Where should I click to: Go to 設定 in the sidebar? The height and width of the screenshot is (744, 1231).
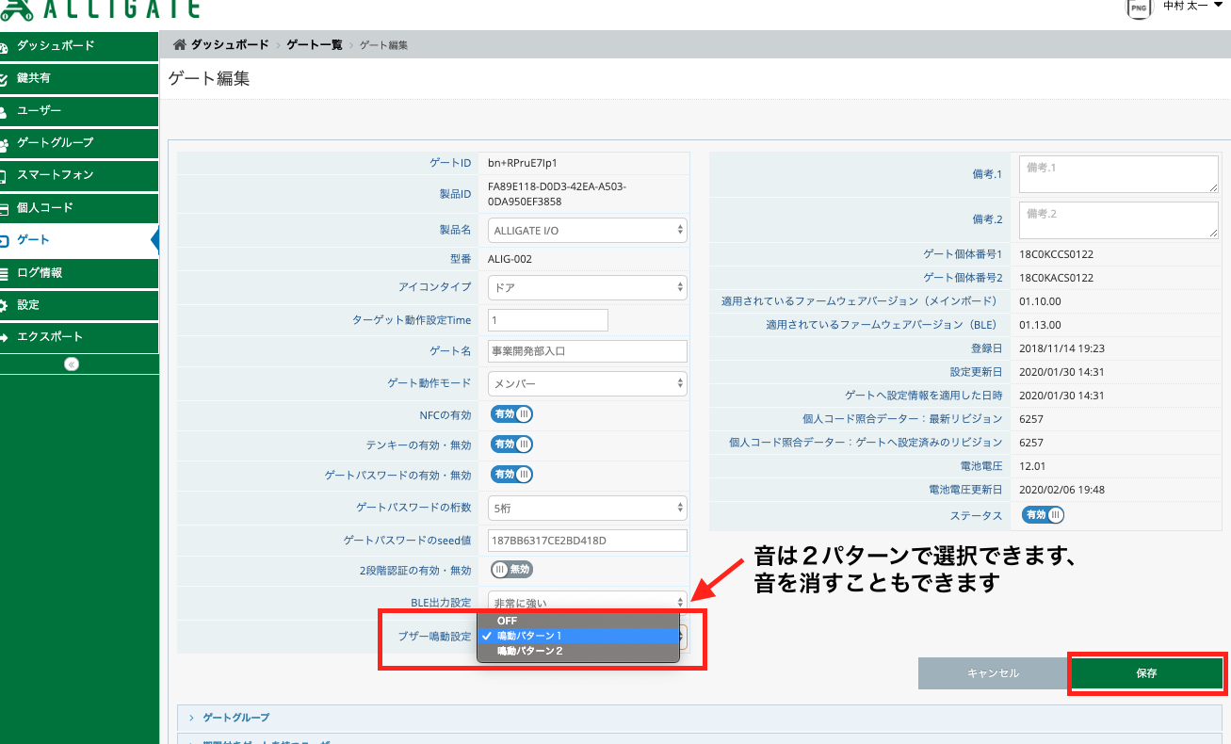(79, 304)
